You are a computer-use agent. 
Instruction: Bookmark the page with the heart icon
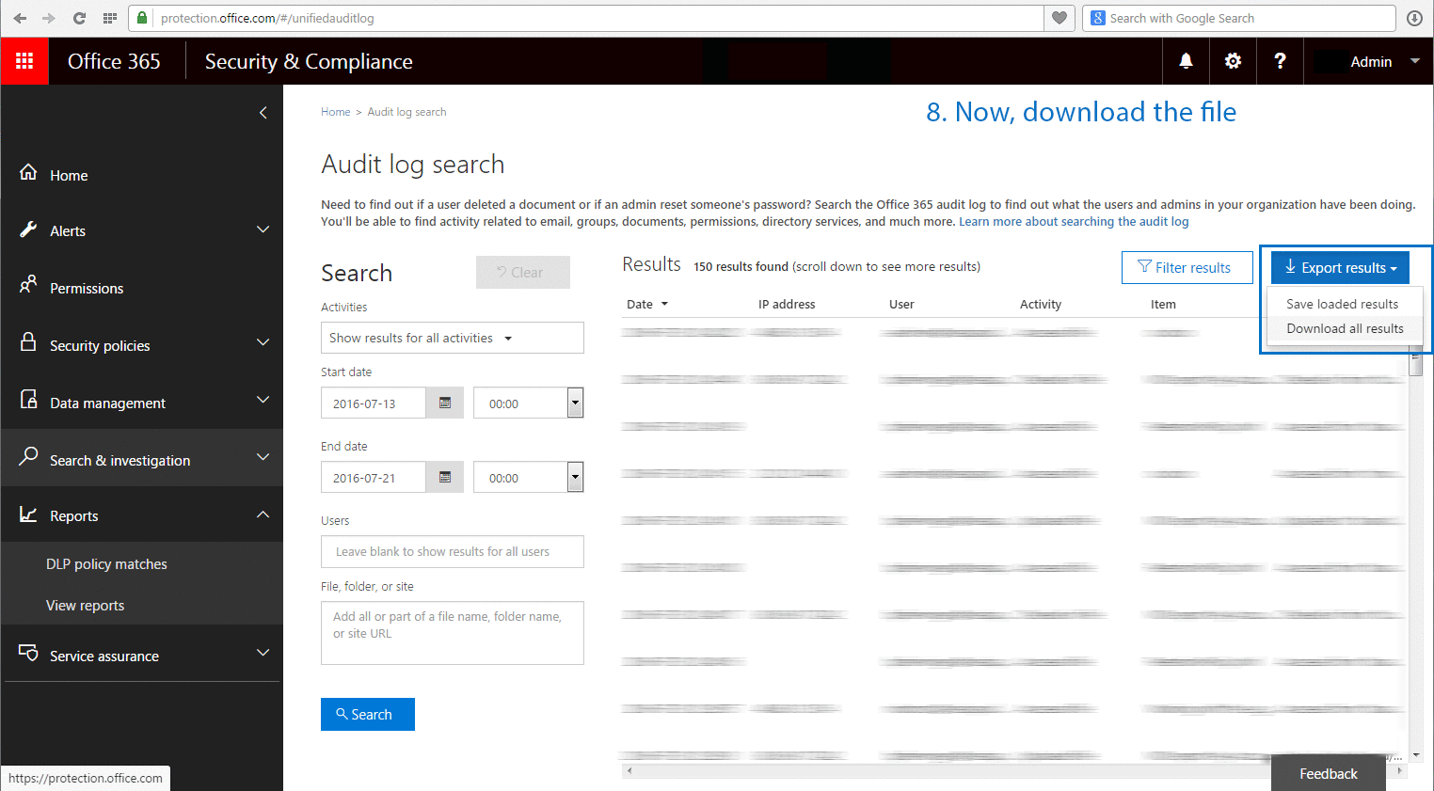pos(1060,18)
